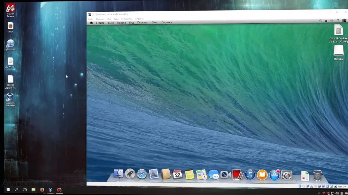Select Report Firefox shortcut on desktop
The height and width of the screenshot is (195, 348).
(x=10, y=27)
